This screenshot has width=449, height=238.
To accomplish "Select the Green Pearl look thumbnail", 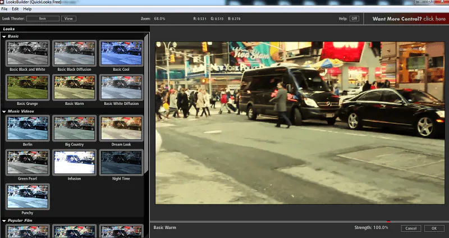I will (28, 162).
